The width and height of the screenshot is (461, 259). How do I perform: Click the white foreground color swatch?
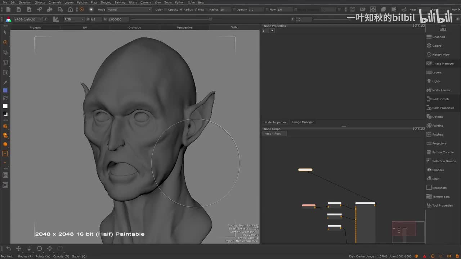click(x=5, y=106)
